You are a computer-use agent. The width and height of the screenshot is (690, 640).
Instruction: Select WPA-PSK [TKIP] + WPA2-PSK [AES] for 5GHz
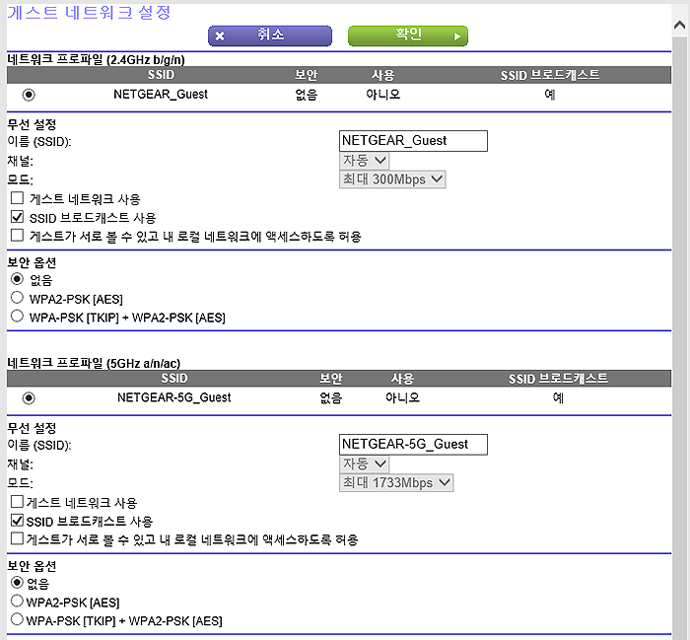click(x=17, y=619)
